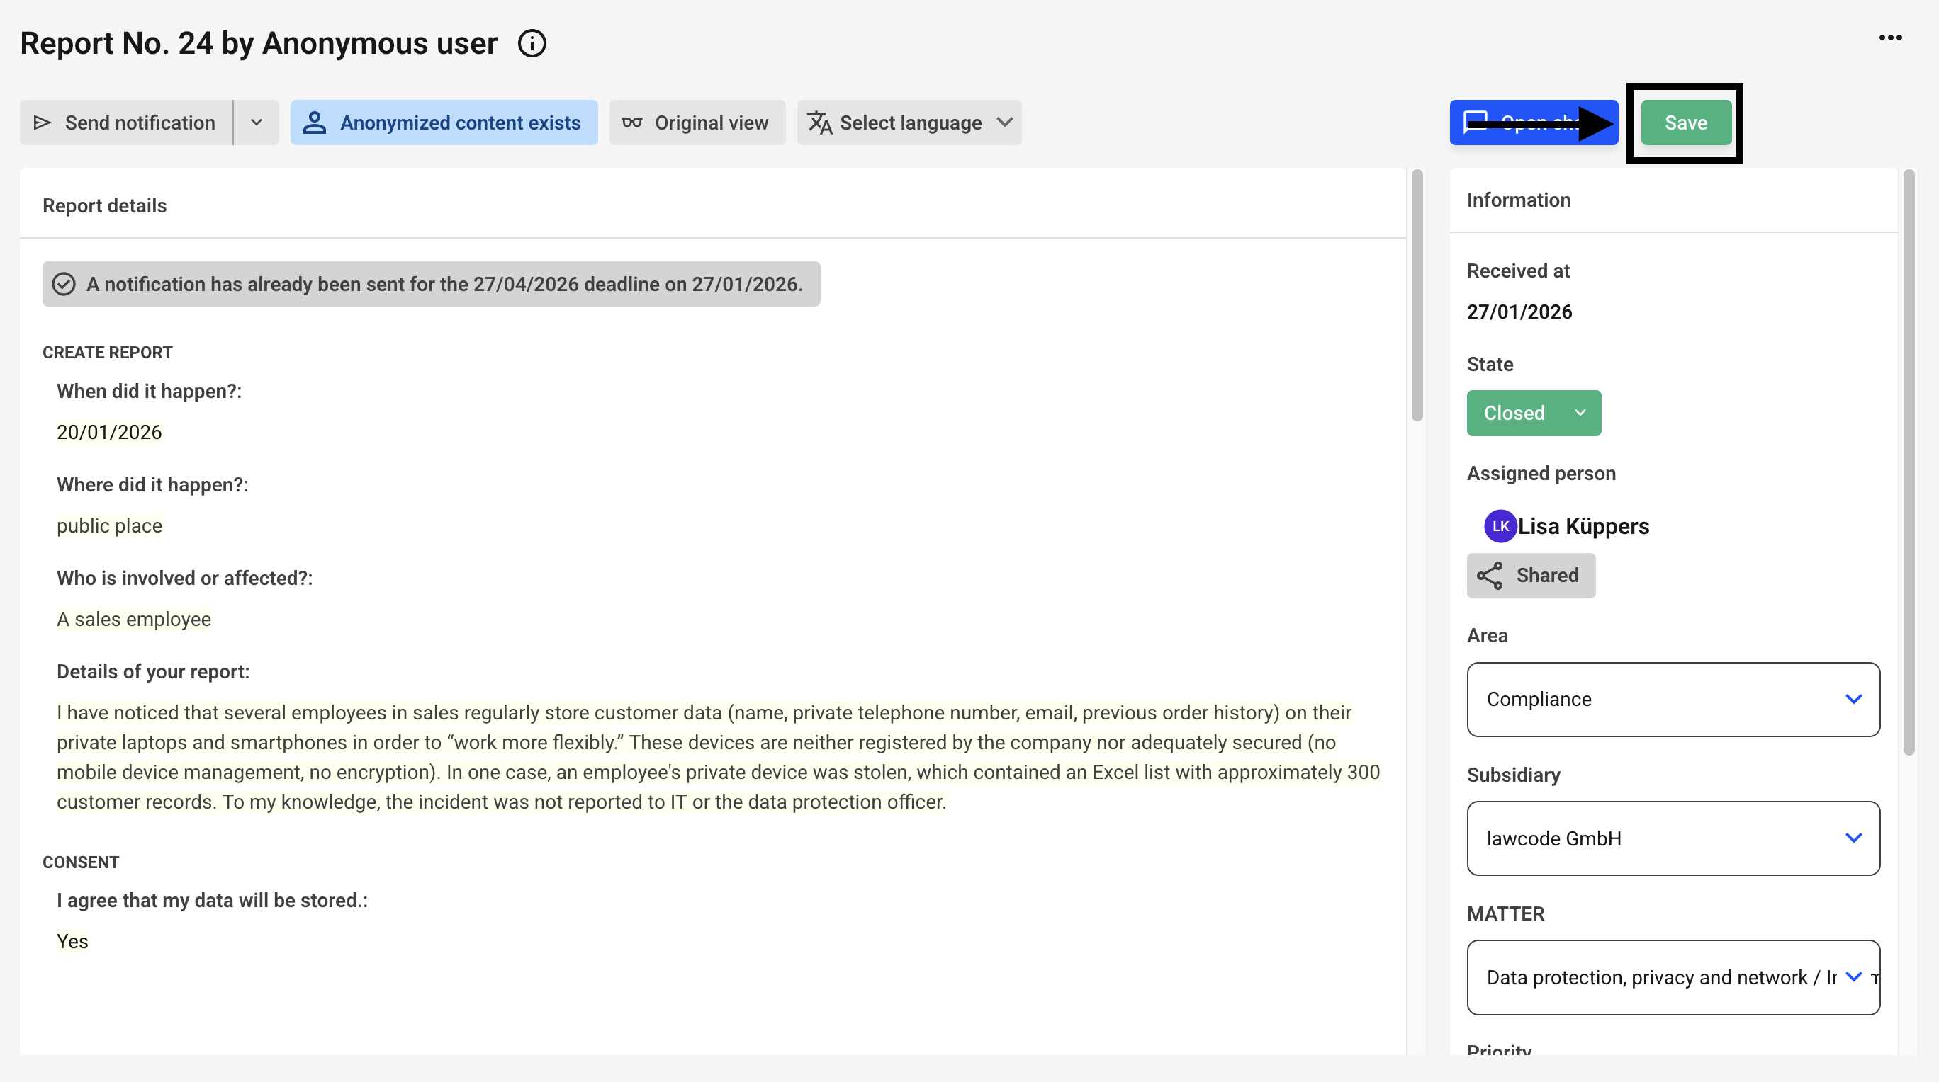
Task: Click the glasses icon for Original view
Action: click(x=632, y=123)
